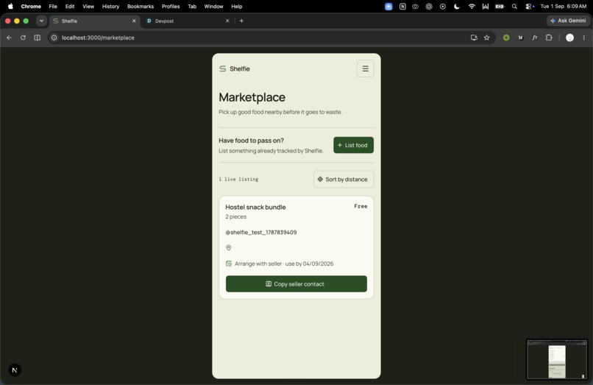The height and width of the screenshot is (385, 593).
Task: Open Control Center in menu bar
Action: pyautogui.click(x=530, y=6)
